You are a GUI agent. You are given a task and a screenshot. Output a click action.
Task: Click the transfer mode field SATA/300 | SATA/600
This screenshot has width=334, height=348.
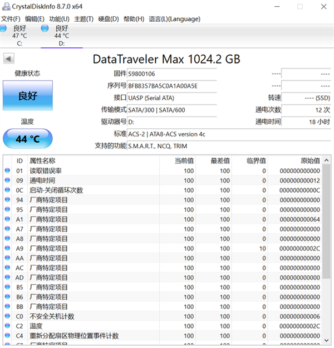coord(172,110)
